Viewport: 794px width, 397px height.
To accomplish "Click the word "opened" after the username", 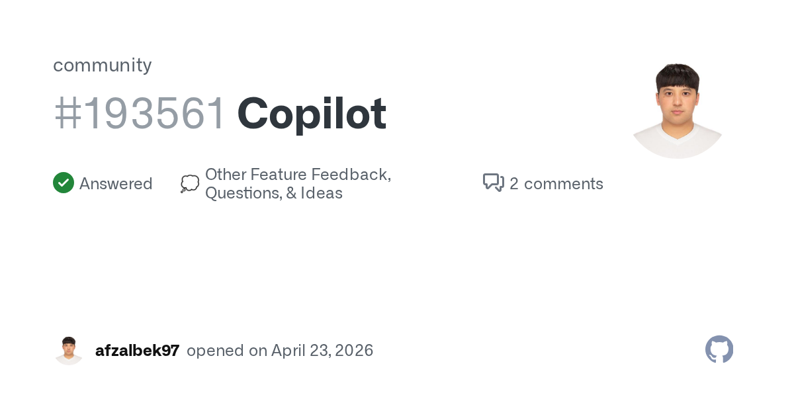I will [215, 351].
